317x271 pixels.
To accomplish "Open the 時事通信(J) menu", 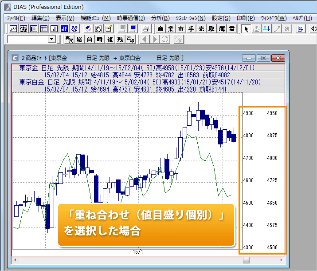I will pos(131,18).
